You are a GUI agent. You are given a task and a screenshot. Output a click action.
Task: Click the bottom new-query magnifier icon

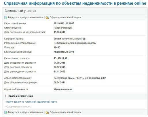tap(47, 112)
